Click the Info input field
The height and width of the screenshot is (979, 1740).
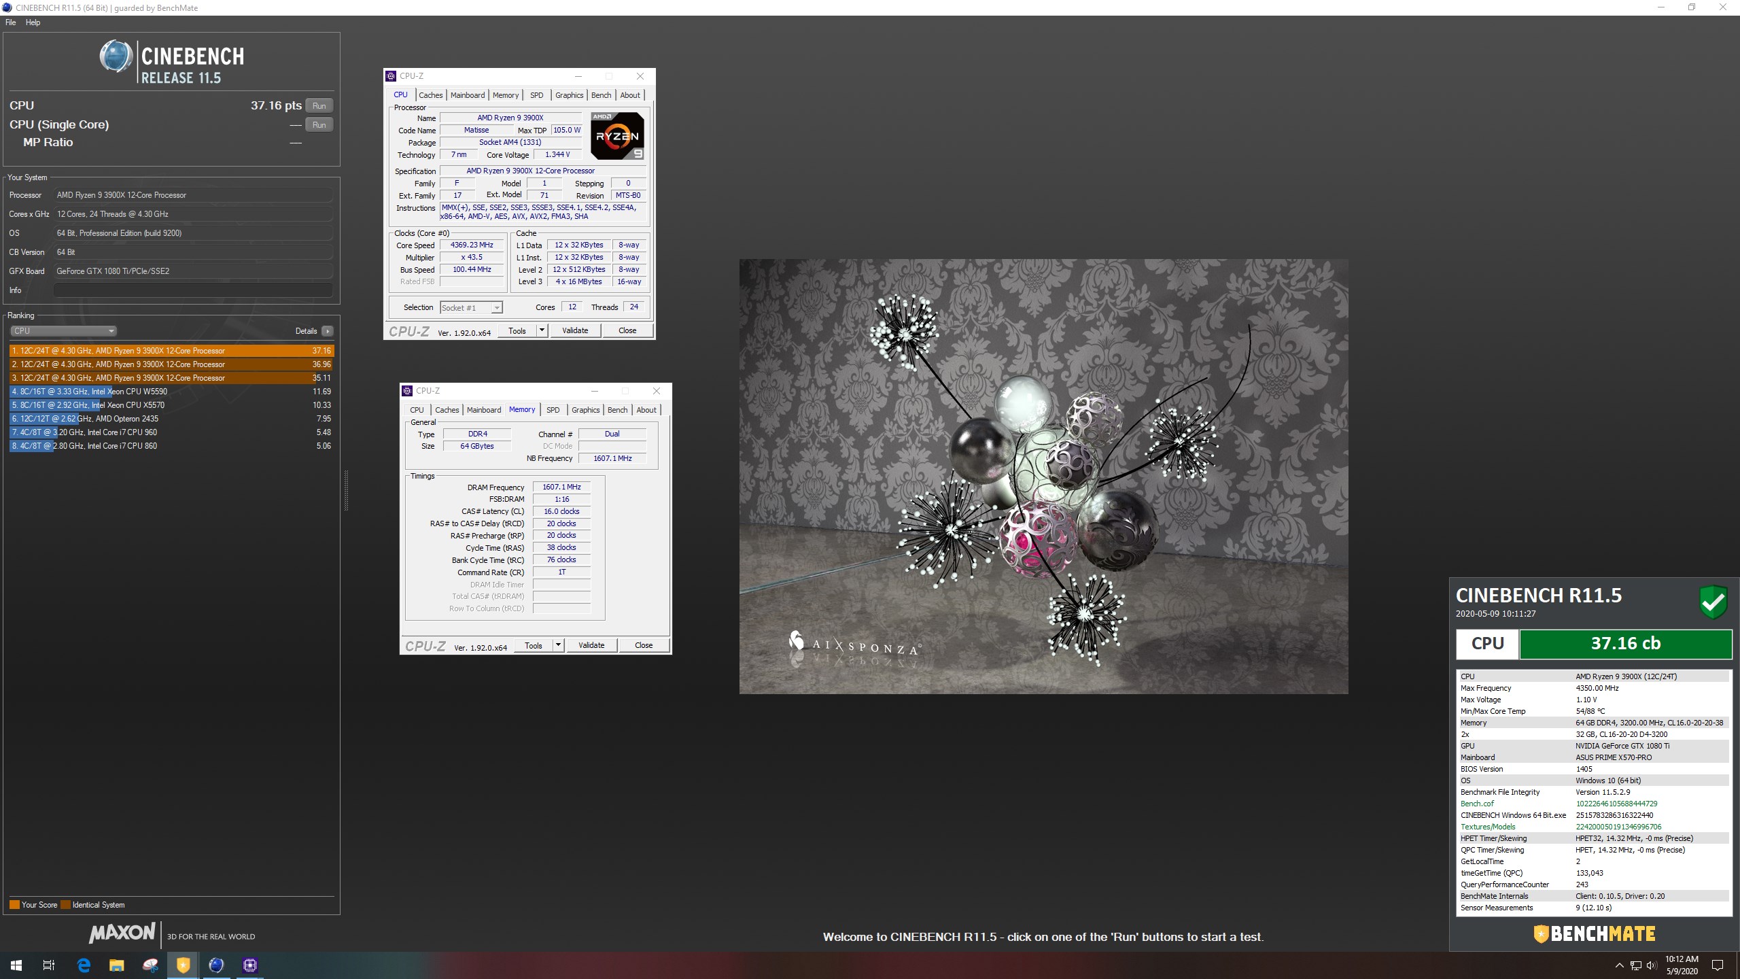tap(193, 290)
